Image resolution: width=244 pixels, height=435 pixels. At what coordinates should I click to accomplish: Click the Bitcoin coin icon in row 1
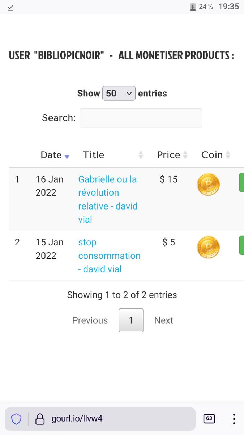point(208,185)
